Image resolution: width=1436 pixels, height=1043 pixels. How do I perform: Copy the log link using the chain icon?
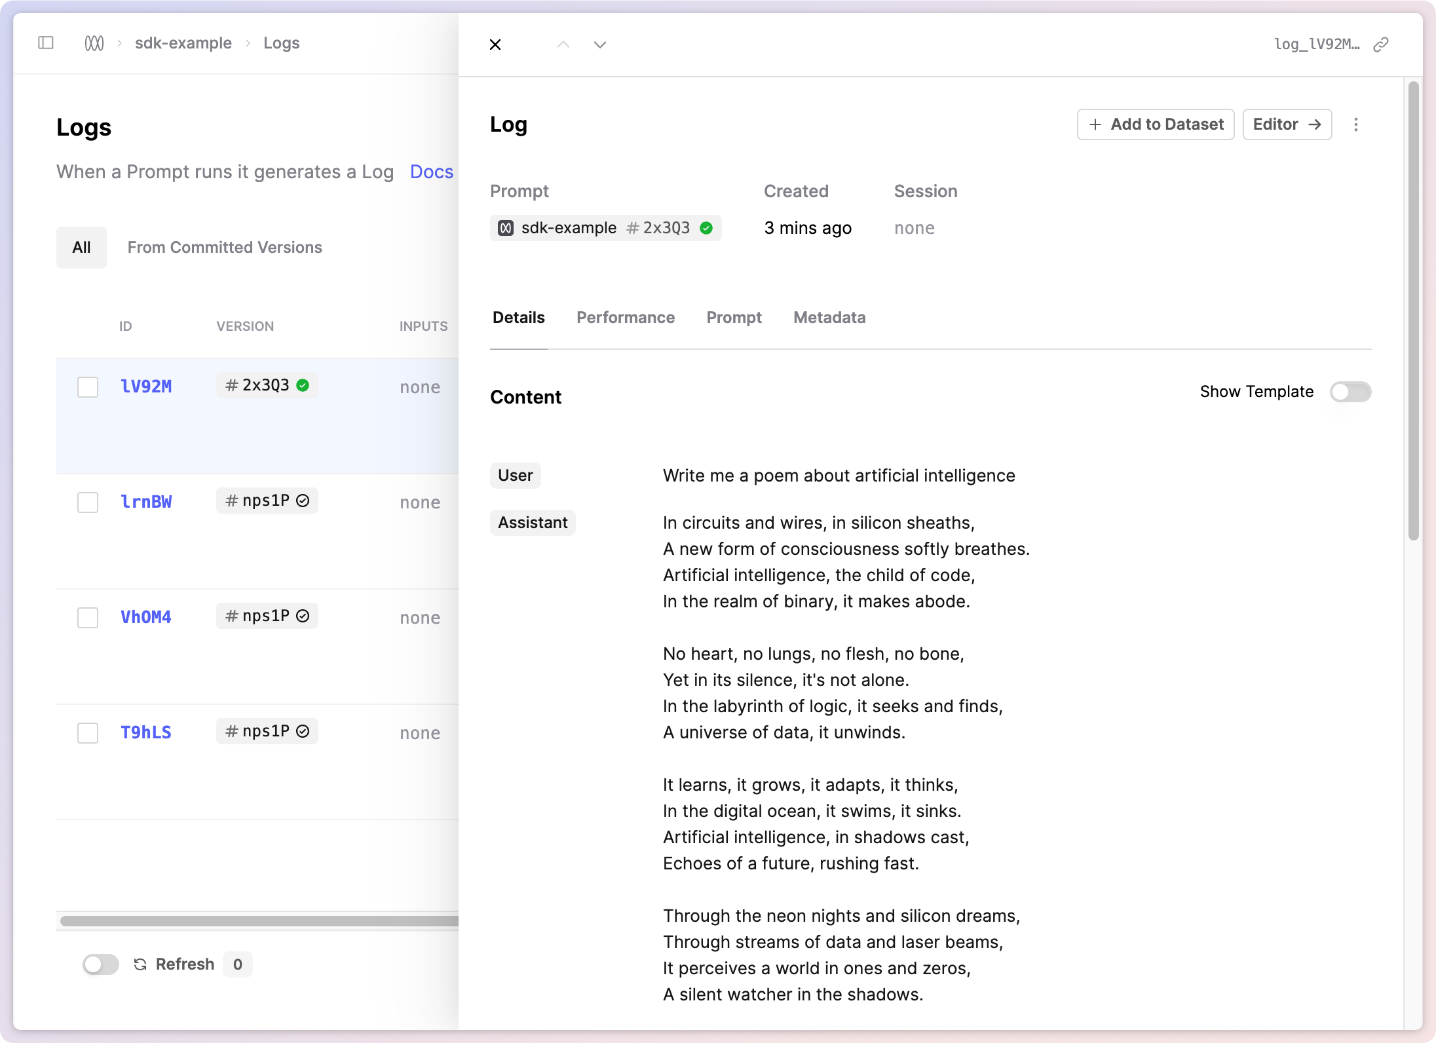(x=1382, y=45)
